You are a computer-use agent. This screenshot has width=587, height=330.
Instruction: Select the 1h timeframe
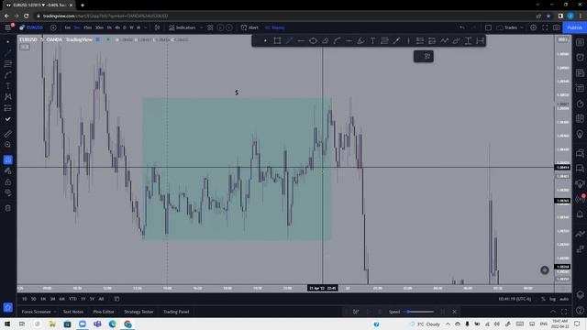pos(109,27)
